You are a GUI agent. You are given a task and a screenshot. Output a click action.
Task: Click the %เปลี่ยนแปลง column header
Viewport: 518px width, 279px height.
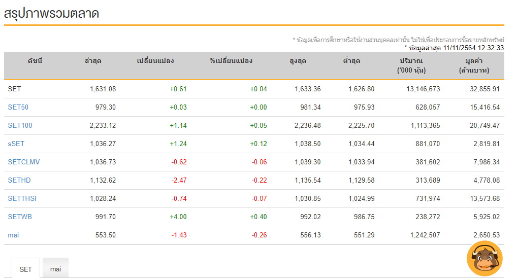coord(231,61)
